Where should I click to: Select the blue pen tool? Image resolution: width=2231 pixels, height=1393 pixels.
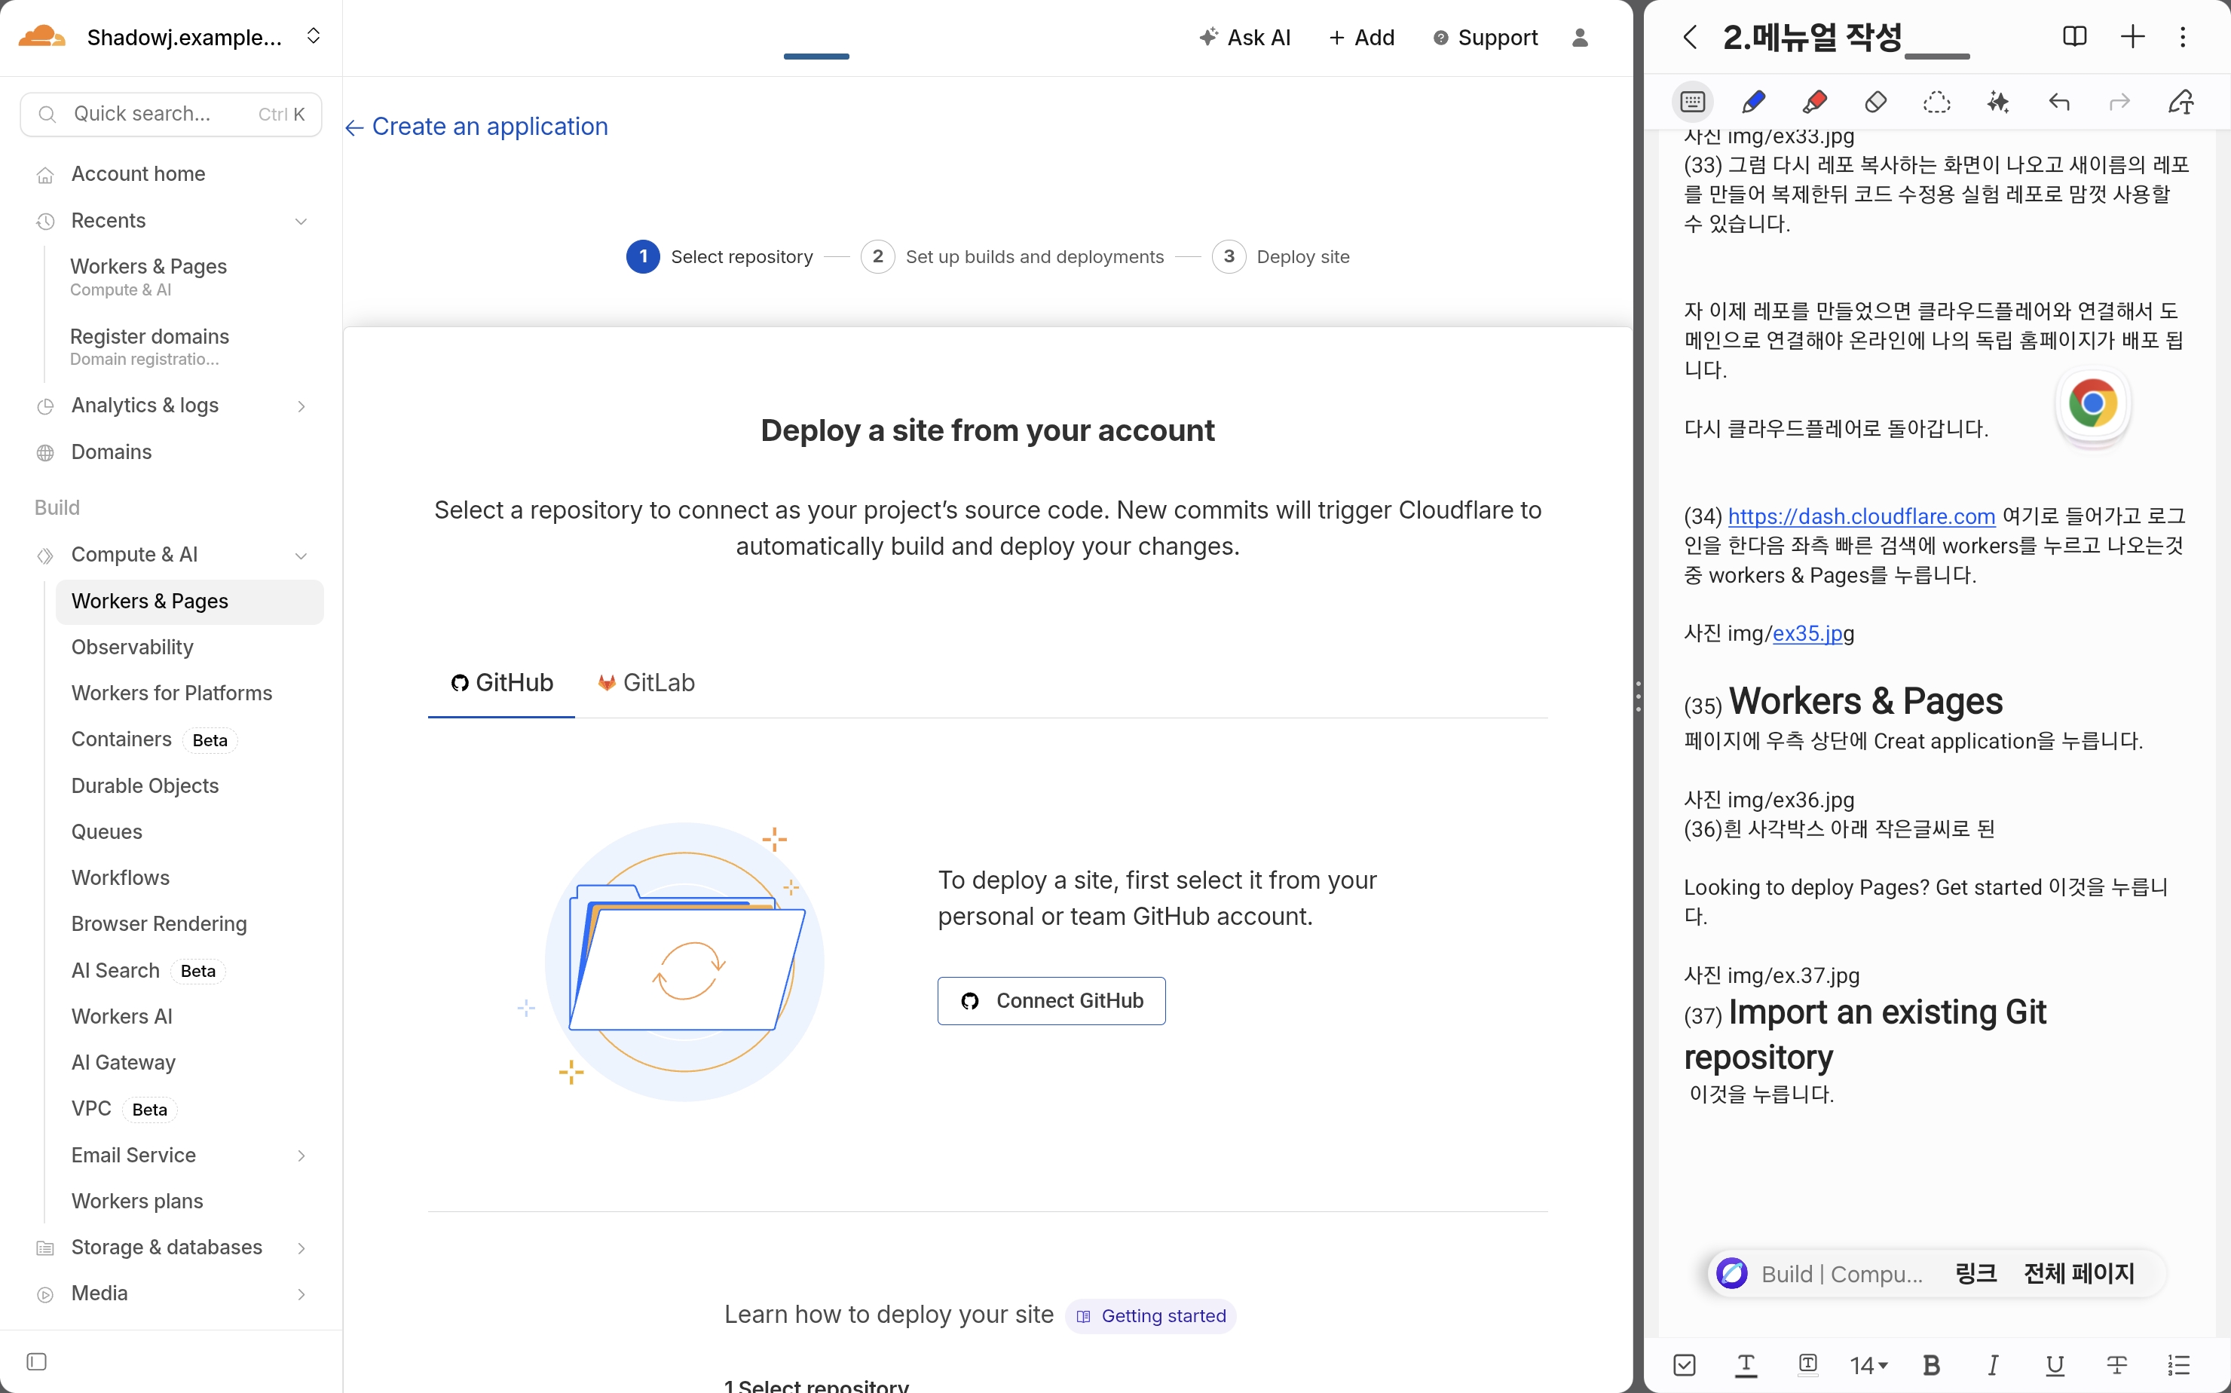tap(1754, 101)
